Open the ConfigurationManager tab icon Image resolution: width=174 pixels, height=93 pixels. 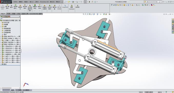6,16
